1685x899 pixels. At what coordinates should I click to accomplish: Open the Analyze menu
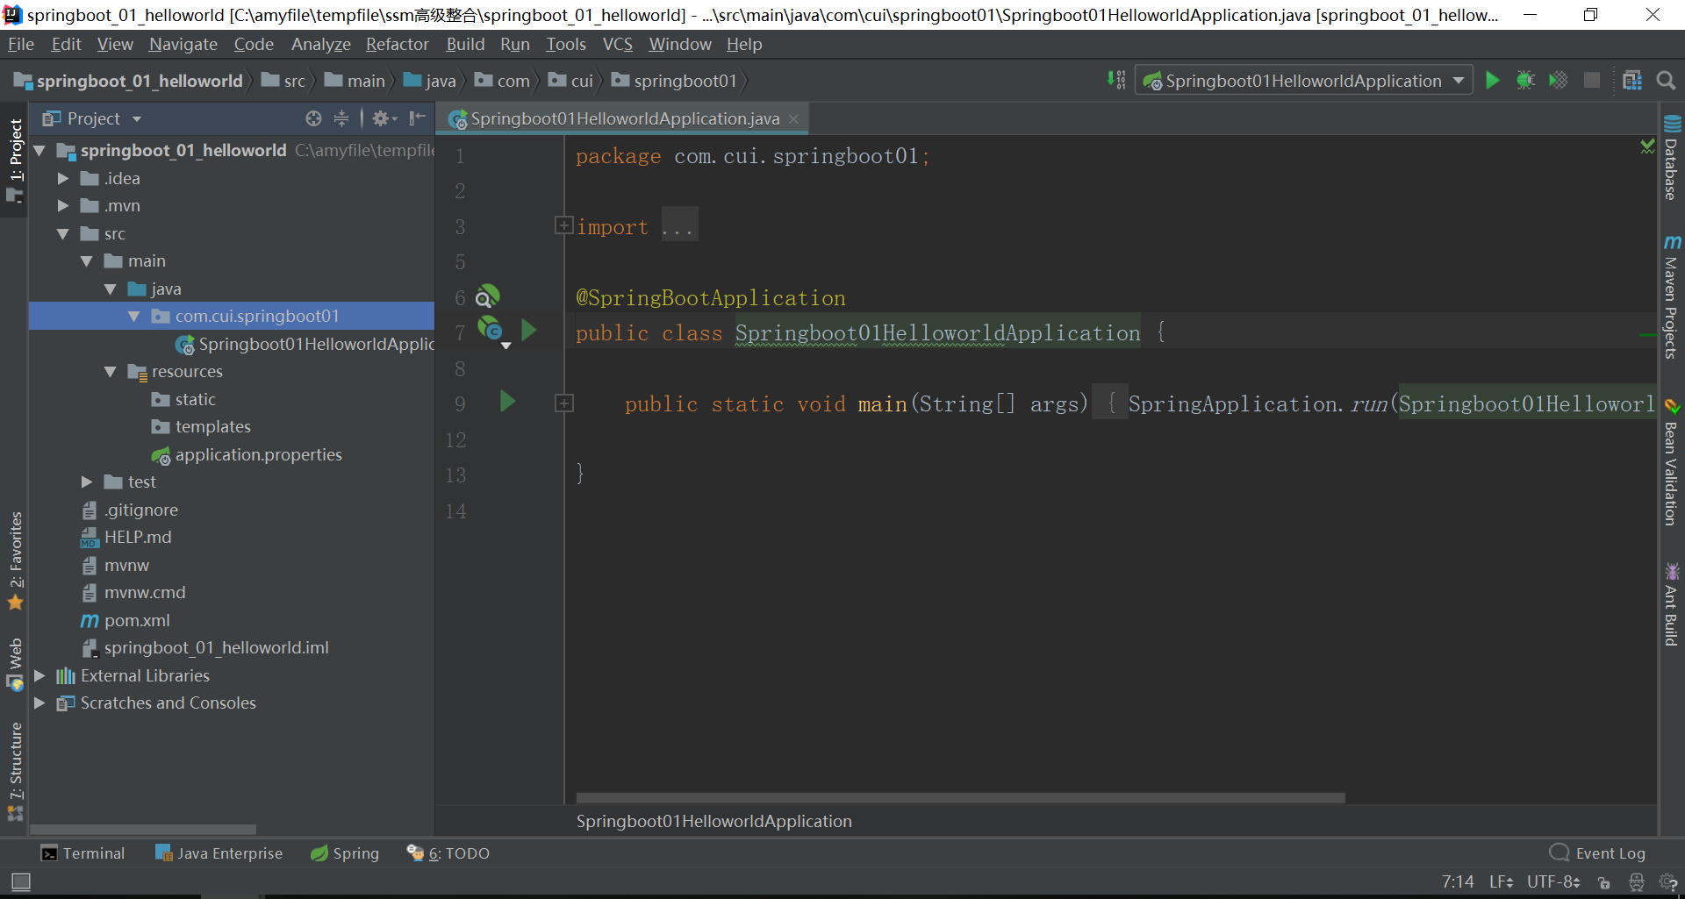(321, 44)
